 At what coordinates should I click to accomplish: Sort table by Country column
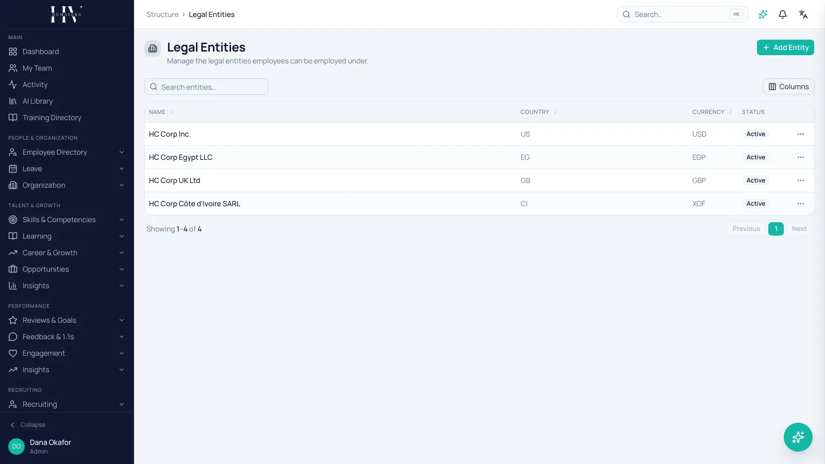539,112
